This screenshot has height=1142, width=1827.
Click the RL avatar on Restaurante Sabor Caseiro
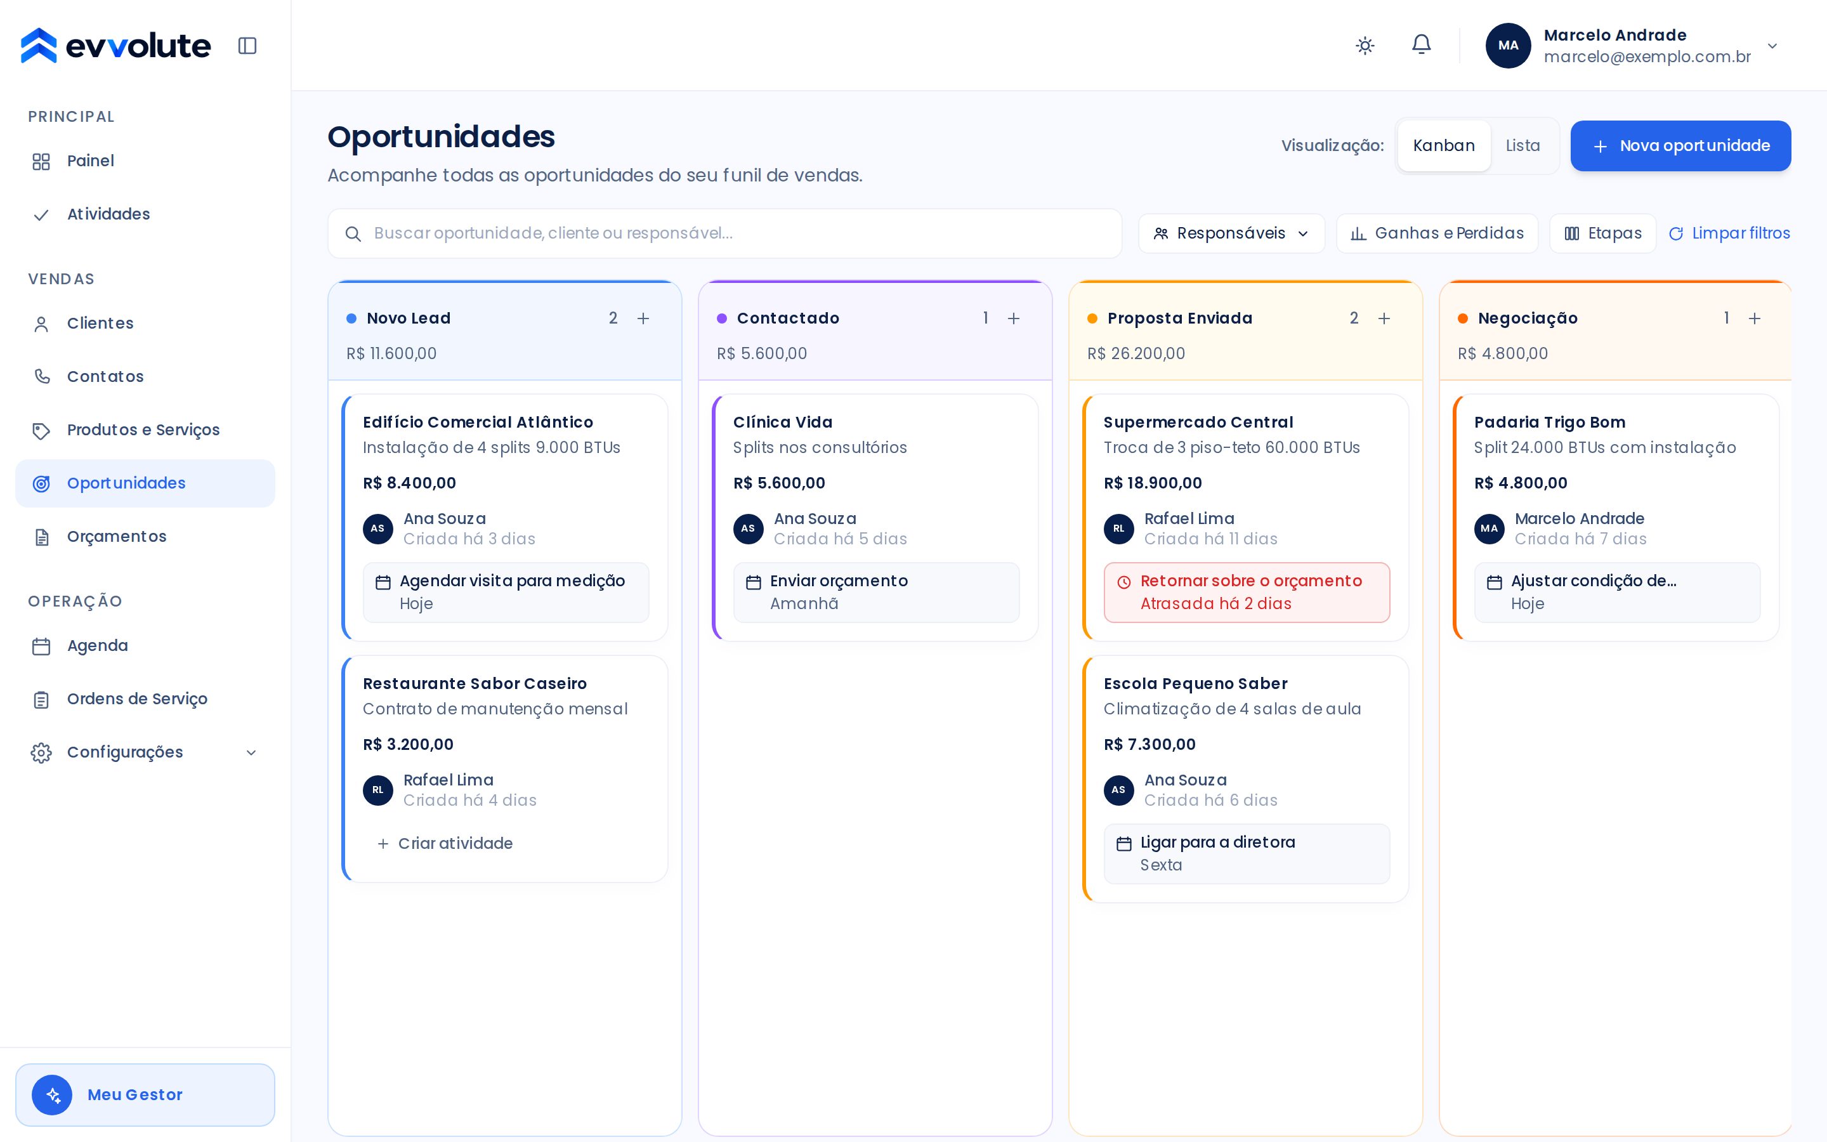377,790
